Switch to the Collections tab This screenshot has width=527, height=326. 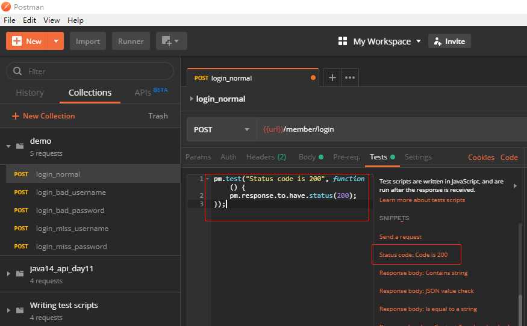coord(90,93)
